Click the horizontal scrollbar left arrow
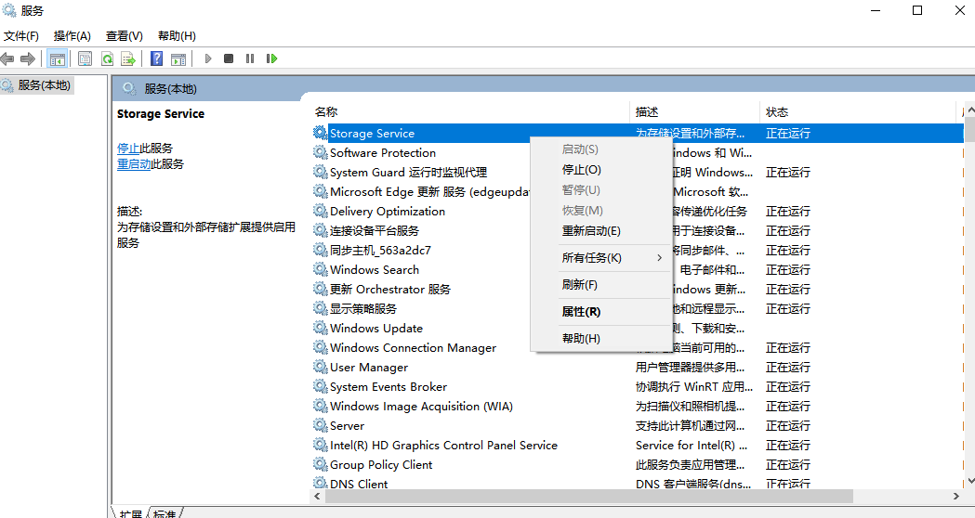975x518 pixels. click(317, 496)
